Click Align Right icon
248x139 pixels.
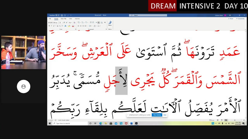pyautogui.click(x=83, y=26)
